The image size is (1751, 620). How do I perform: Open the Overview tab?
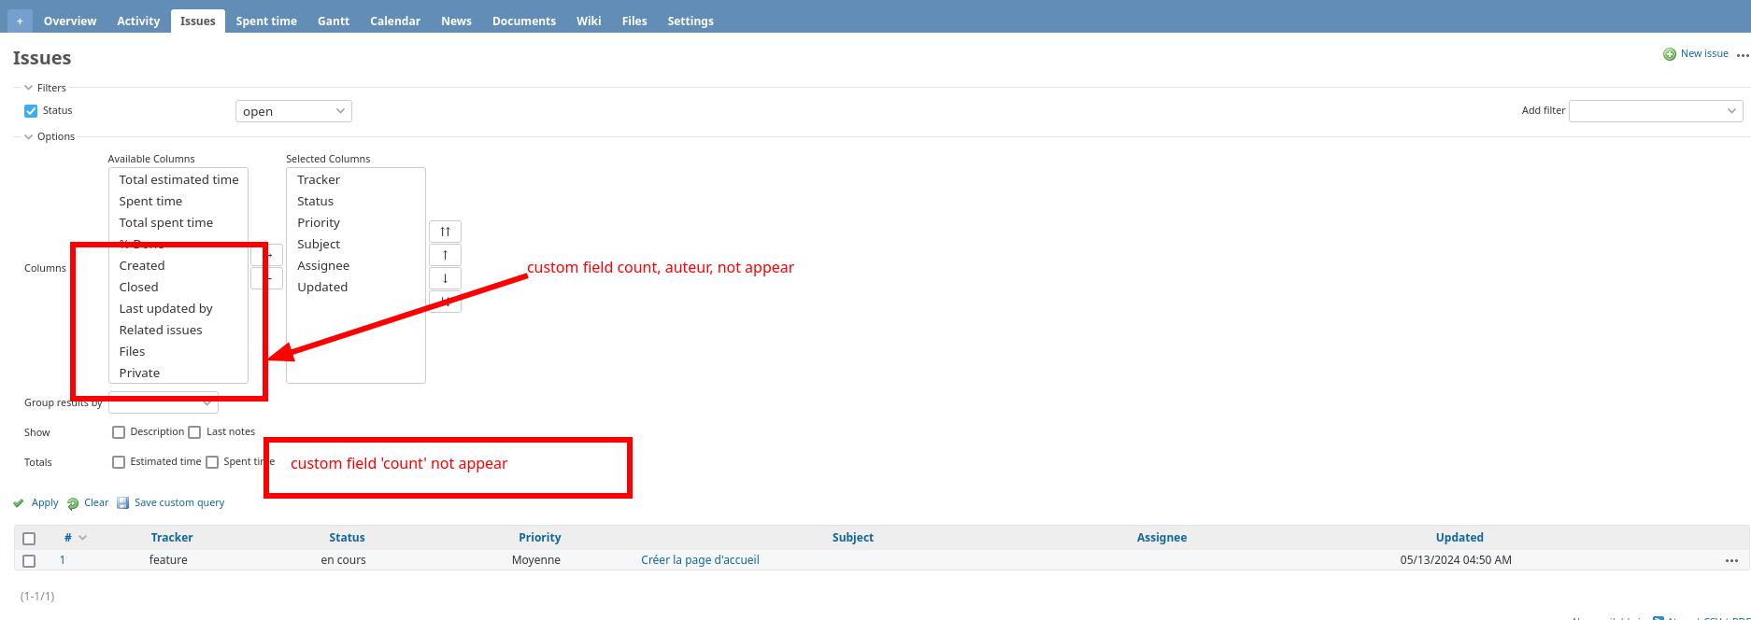click(70, 21)
